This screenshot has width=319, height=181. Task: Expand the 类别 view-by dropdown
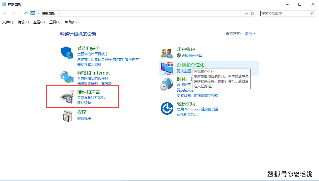click(250, 34)
